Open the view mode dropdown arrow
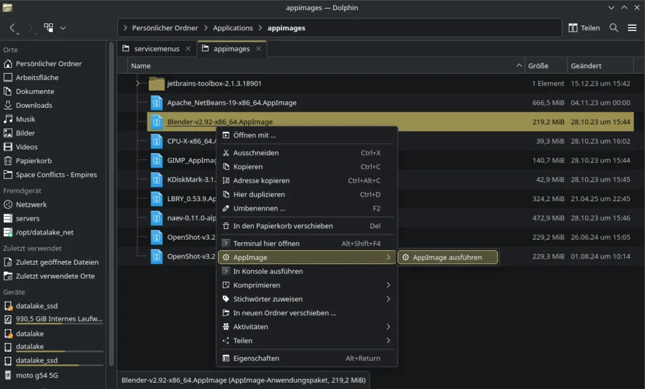This screenshot has width=645, height=389. pyautogui.click(x=63, y=28)
